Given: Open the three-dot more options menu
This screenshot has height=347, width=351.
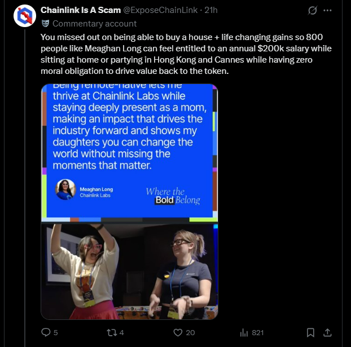Looking at the screenshot, I should tap(327, 10).
